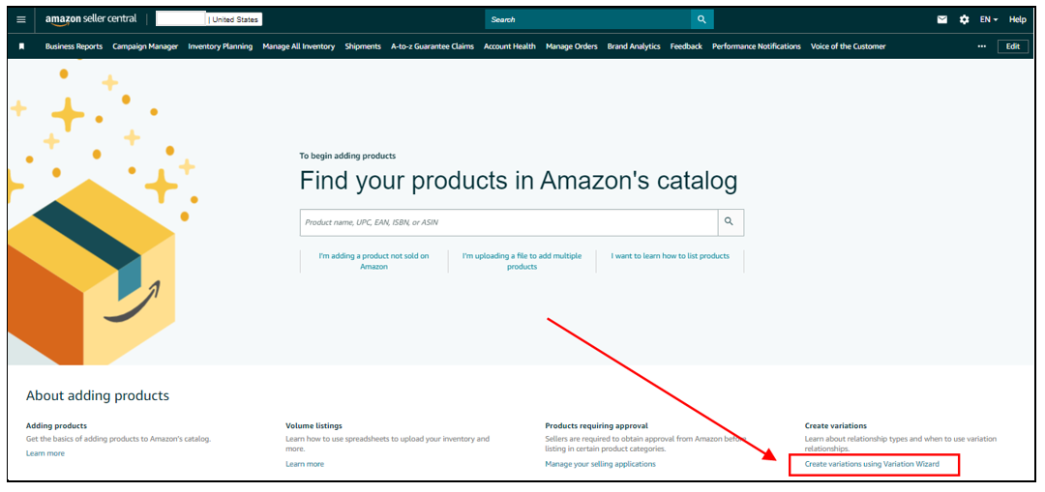This screenshot has height=492, width=1045.
Task: Focus the product name, UPC, EAN search field
Action: pos(509,222)
